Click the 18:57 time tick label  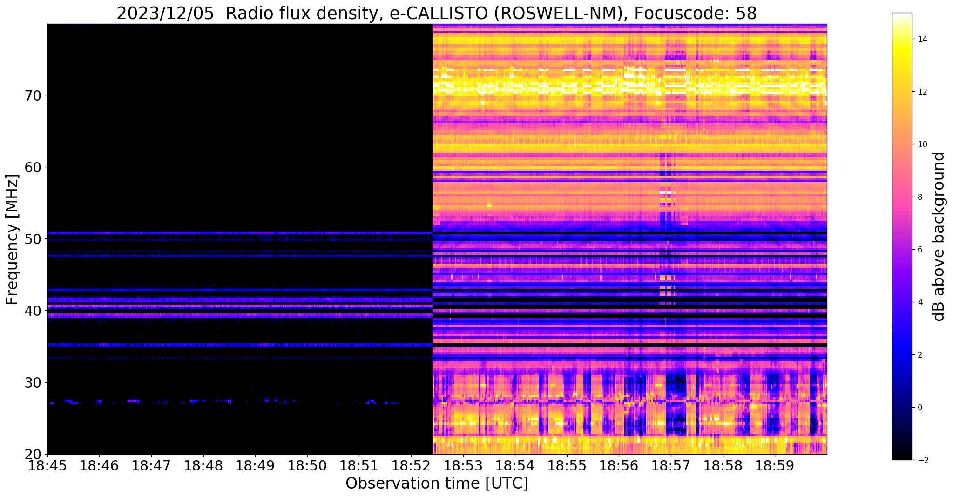tap(671, 466)
